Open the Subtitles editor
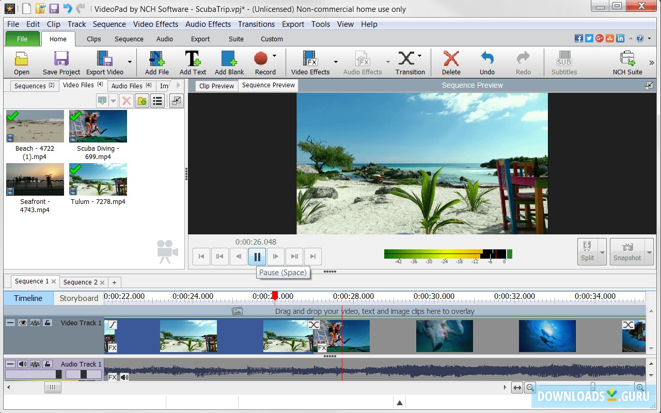The height and width of the screenshot is (413, 661). pyautogui.click(x=563, y=59)
